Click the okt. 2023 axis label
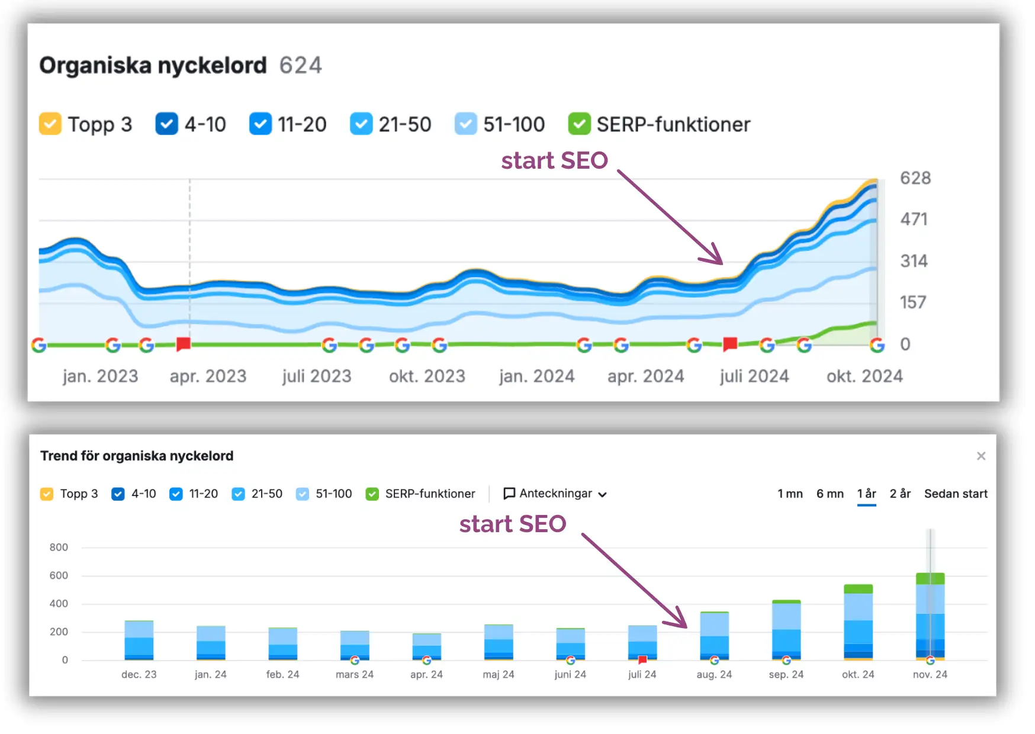 click(427, 376)
